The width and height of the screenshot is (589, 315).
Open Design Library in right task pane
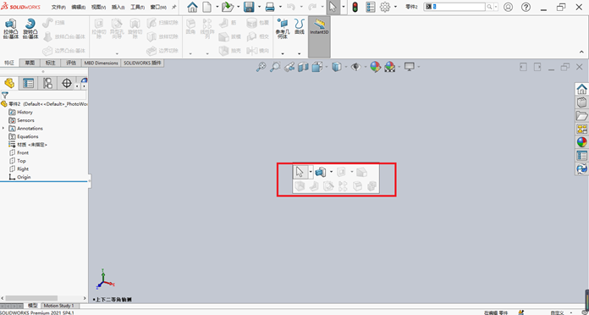pos(582,102)
